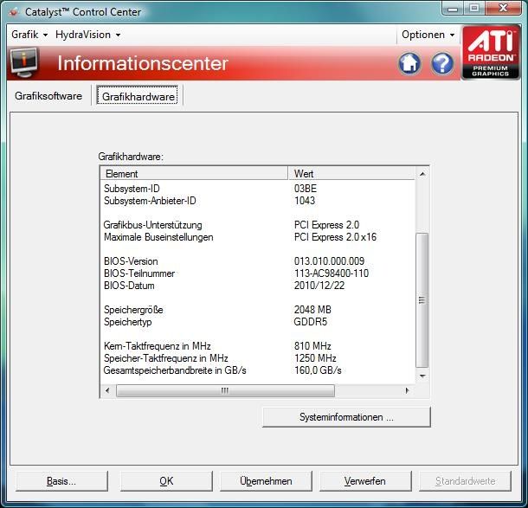Click the Informationscenter monitor icon
This screenshot has width=528, height=508.
click(23, 62)
